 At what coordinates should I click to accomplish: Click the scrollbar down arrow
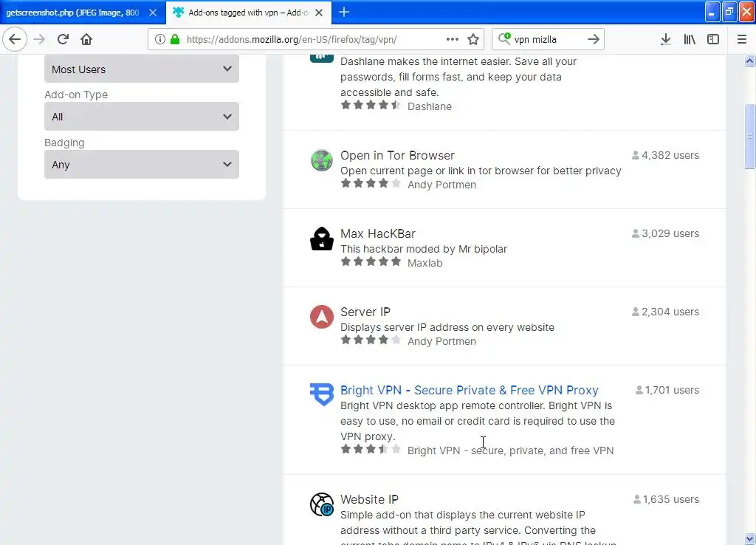(749, 538)
